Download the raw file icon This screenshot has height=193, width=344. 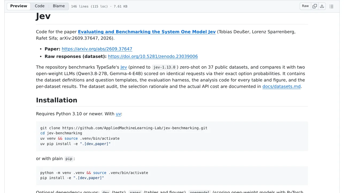322,6
